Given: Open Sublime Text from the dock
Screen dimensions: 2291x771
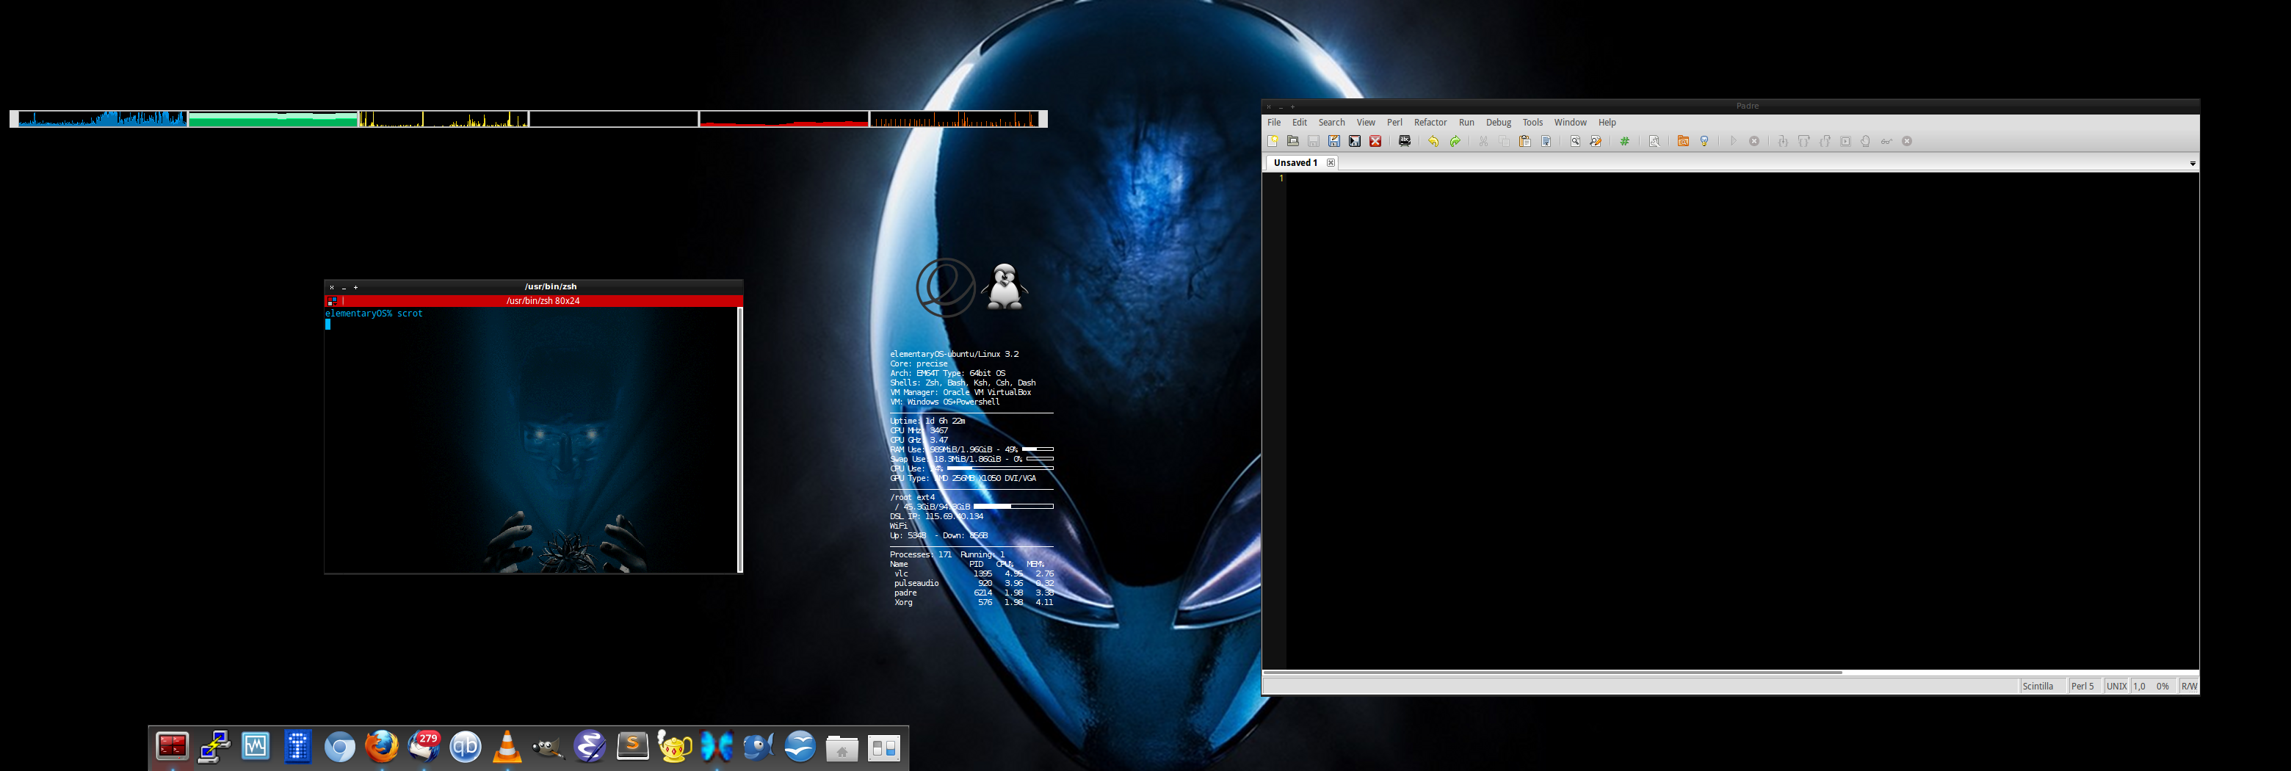Looking at the screenshot, I should pos(632,746).
